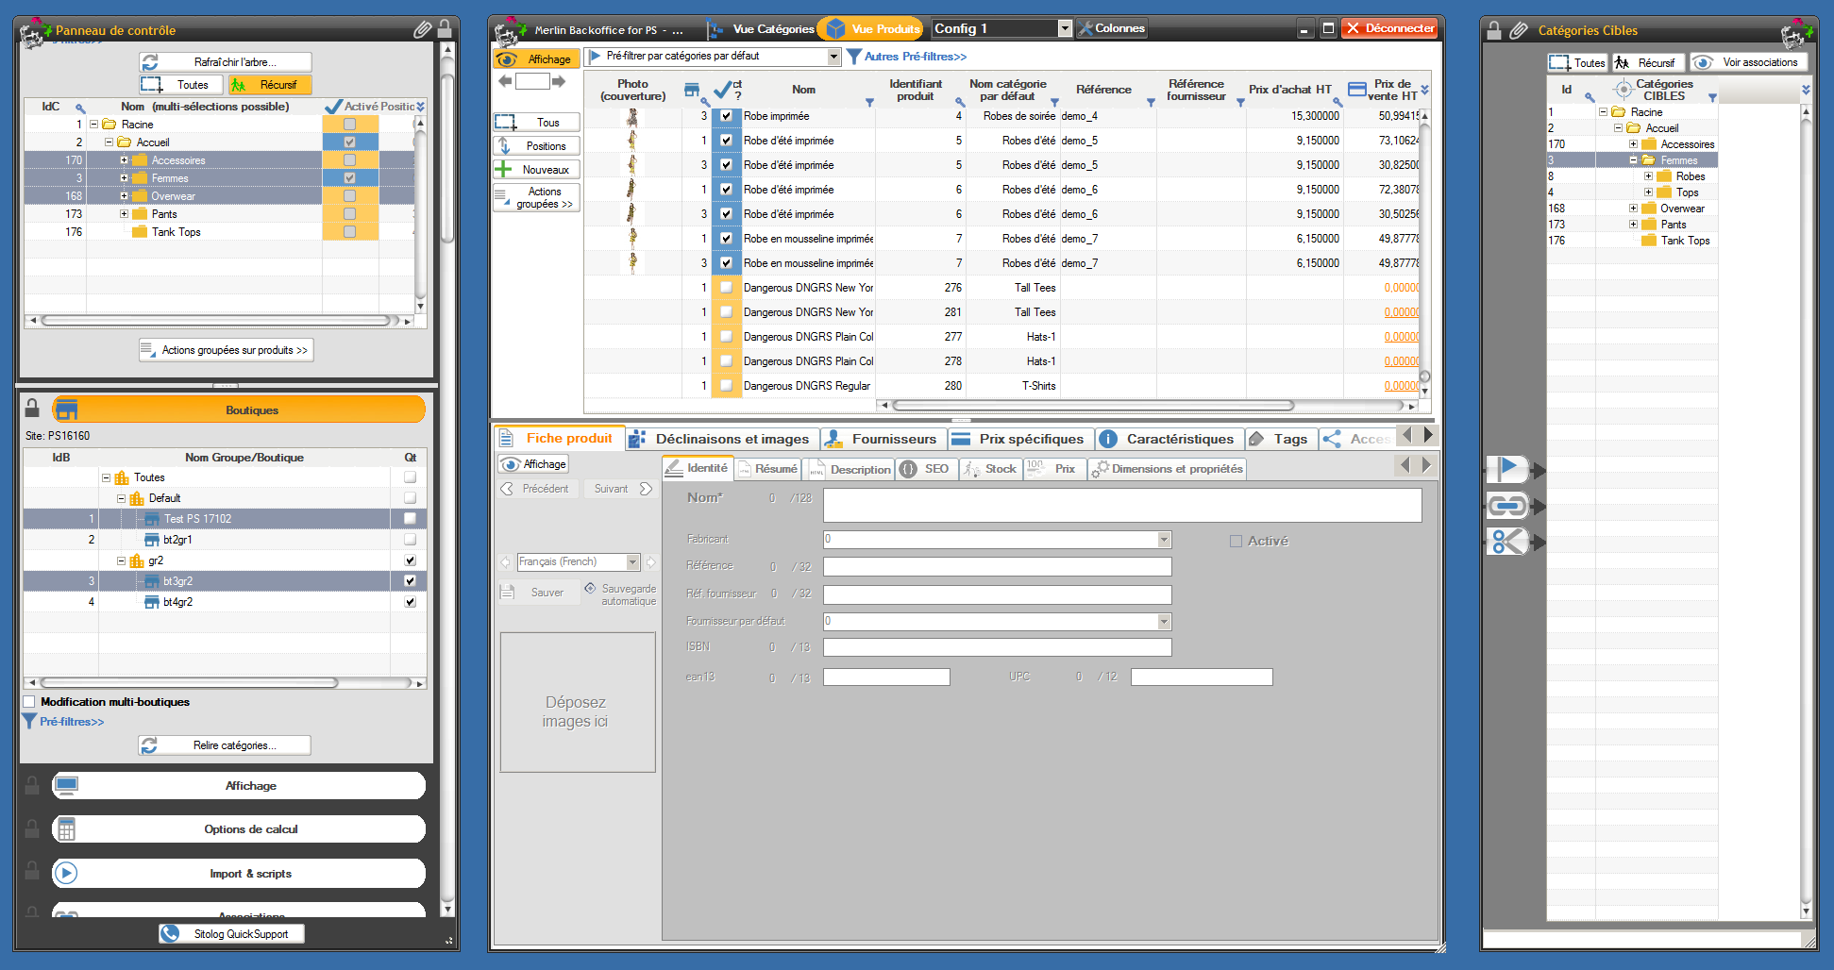Click horizontal scrollbar under Boutiques table

pos(189,682)
